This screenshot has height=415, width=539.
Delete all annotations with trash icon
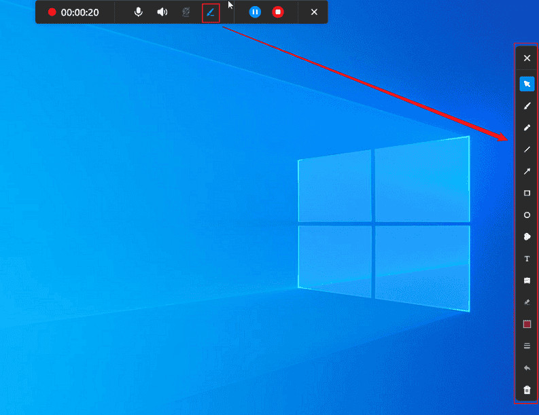pyautogui.click(x=527, y=390)
